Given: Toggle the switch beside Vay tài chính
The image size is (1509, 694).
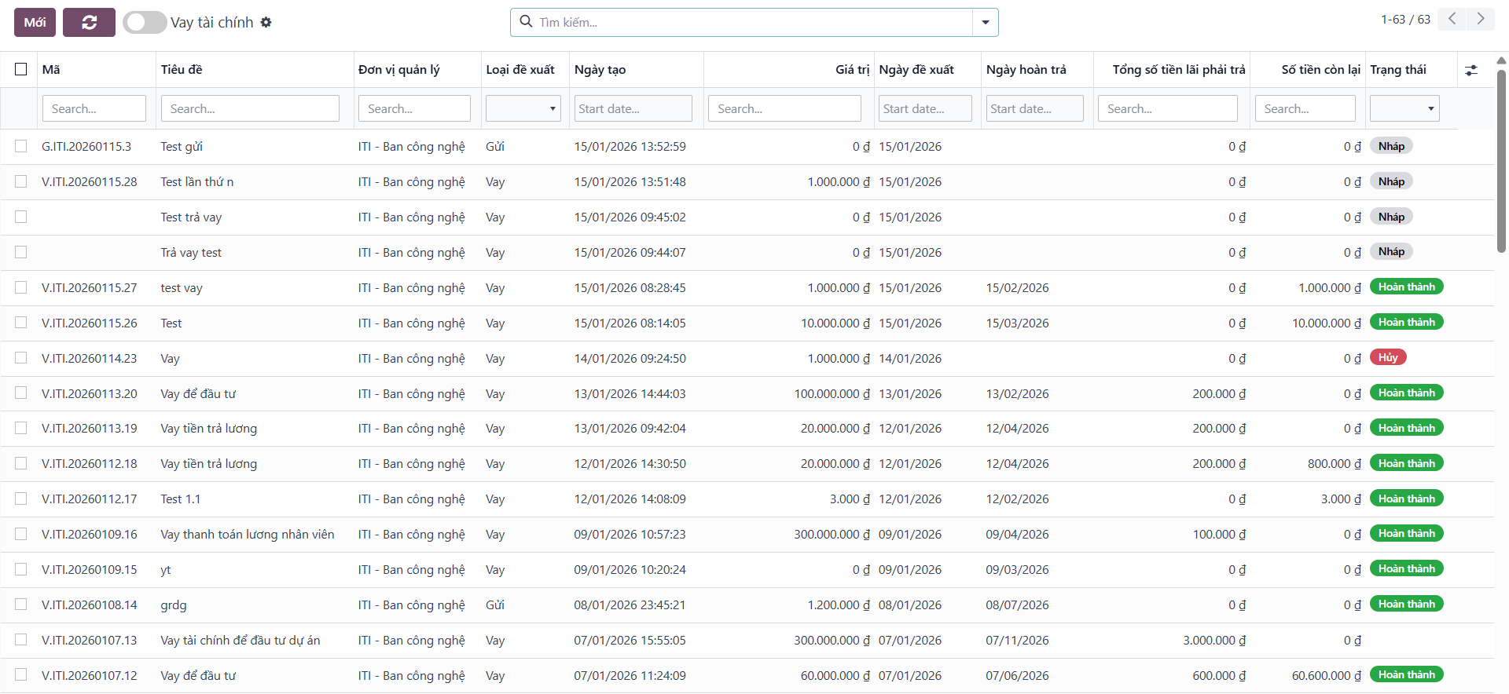Looking at the screenshot, I should (x=145, y=22).
